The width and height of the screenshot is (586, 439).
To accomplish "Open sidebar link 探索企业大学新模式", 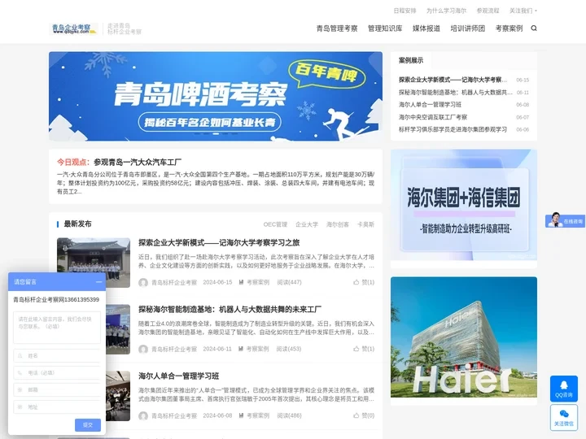I will [453, 80].
